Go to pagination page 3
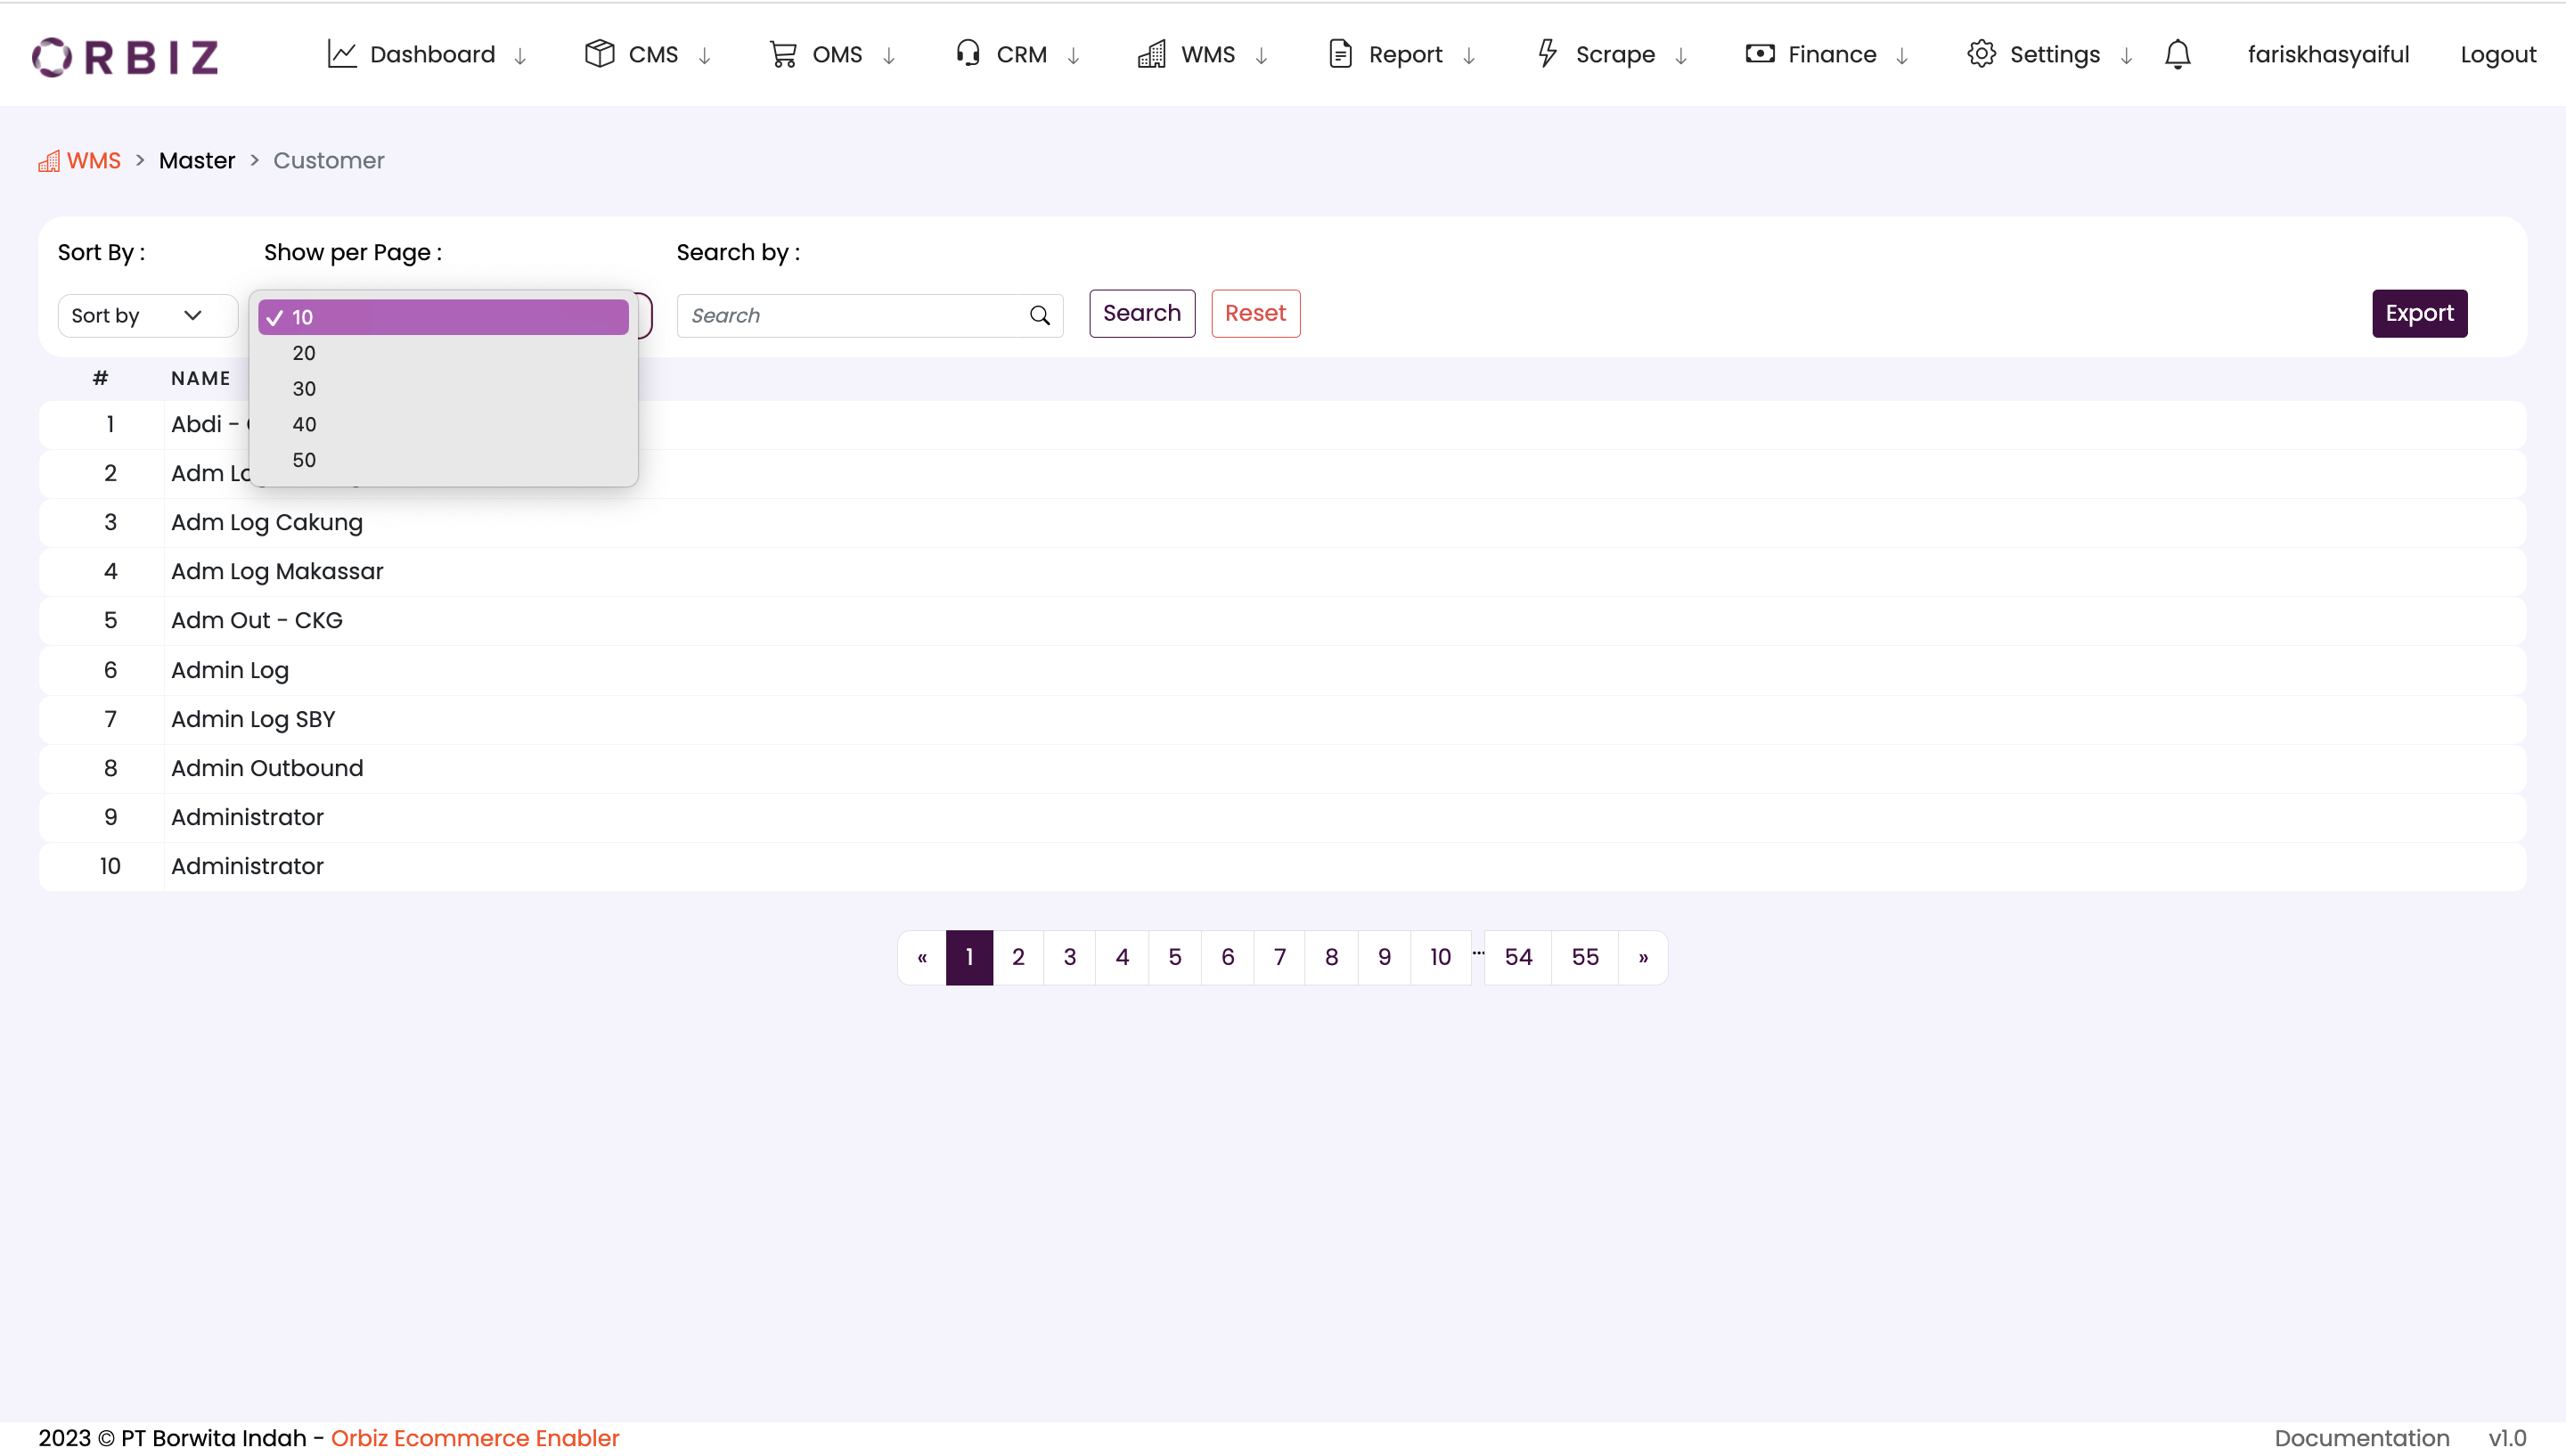 (x=1069, y=958)
